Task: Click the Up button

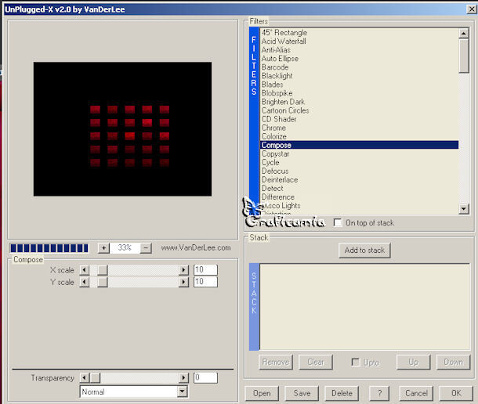Action: tap(414, 363)
